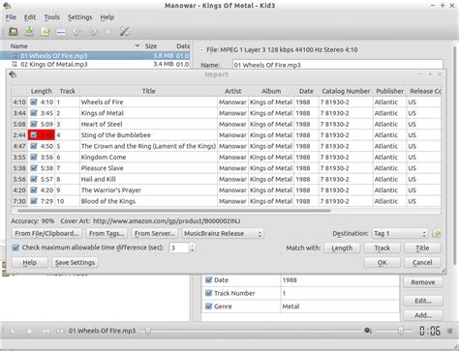
Task: Click the From Server button
Action: point(155,233)
